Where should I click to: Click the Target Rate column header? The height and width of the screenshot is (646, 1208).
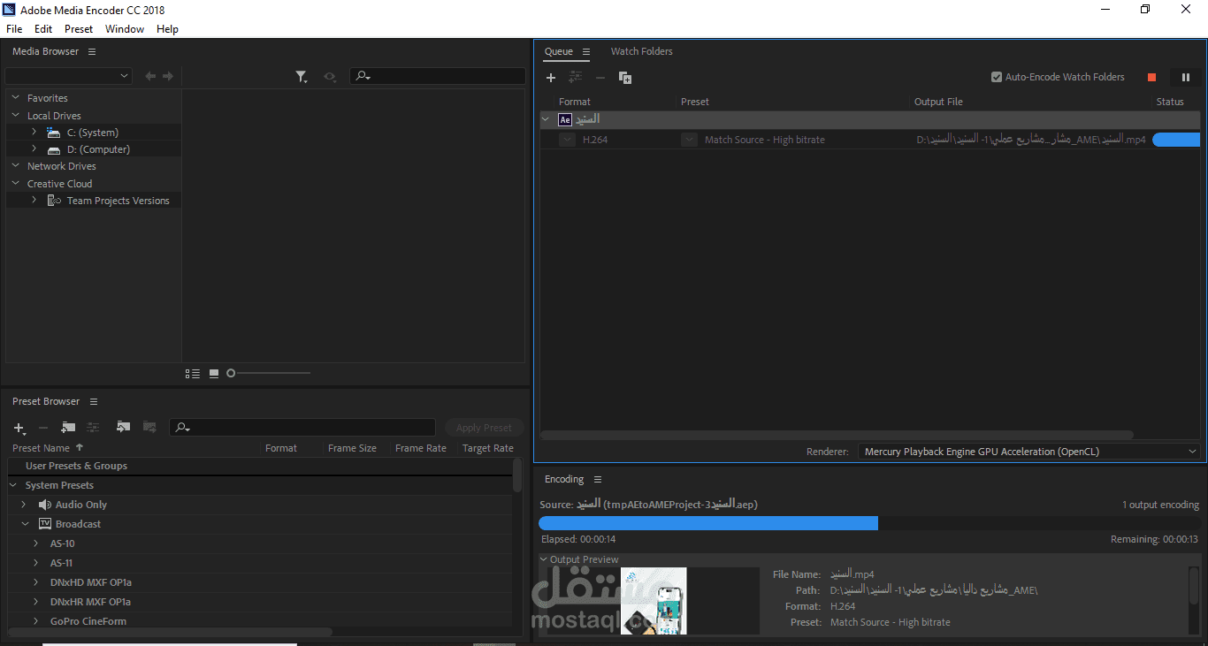point(488,448)
